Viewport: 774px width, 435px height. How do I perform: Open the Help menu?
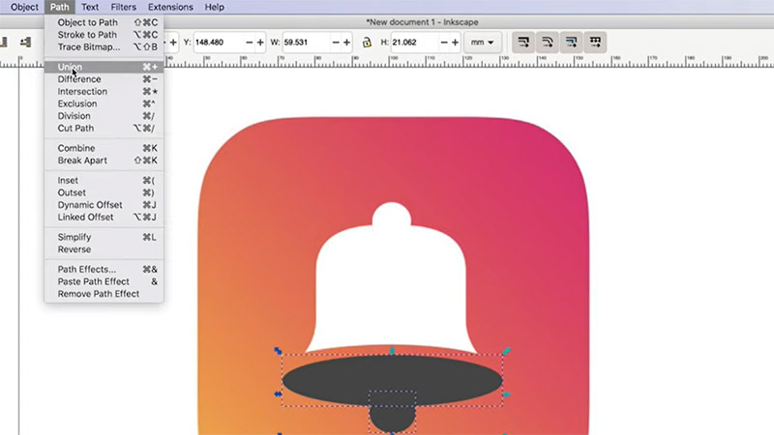(214, 7)
